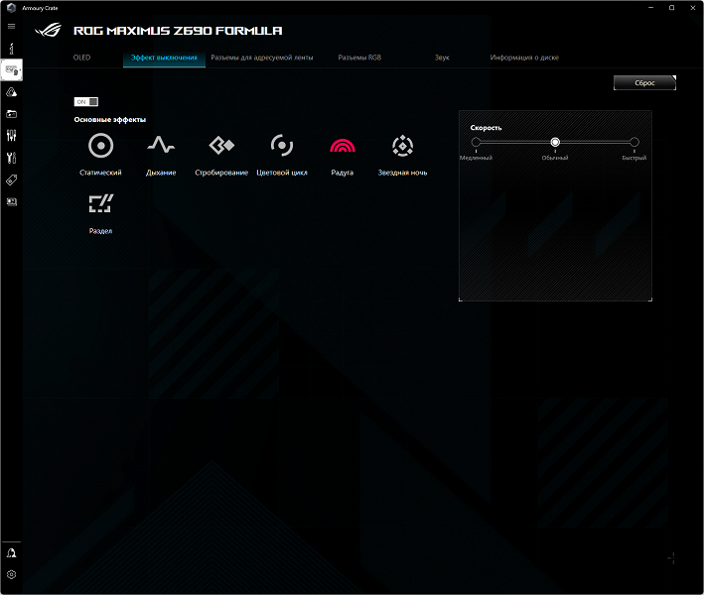This screenshot has width=704, height=595.
Task: Open the Tools wrench icon in sidebar
Action: click(x=12, y=158)
